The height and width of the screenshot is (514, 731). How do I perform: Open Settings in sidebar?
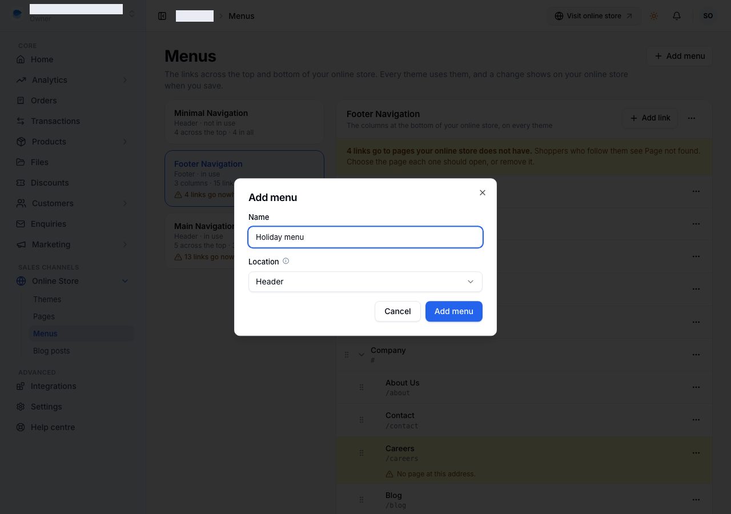click(73, 407)
